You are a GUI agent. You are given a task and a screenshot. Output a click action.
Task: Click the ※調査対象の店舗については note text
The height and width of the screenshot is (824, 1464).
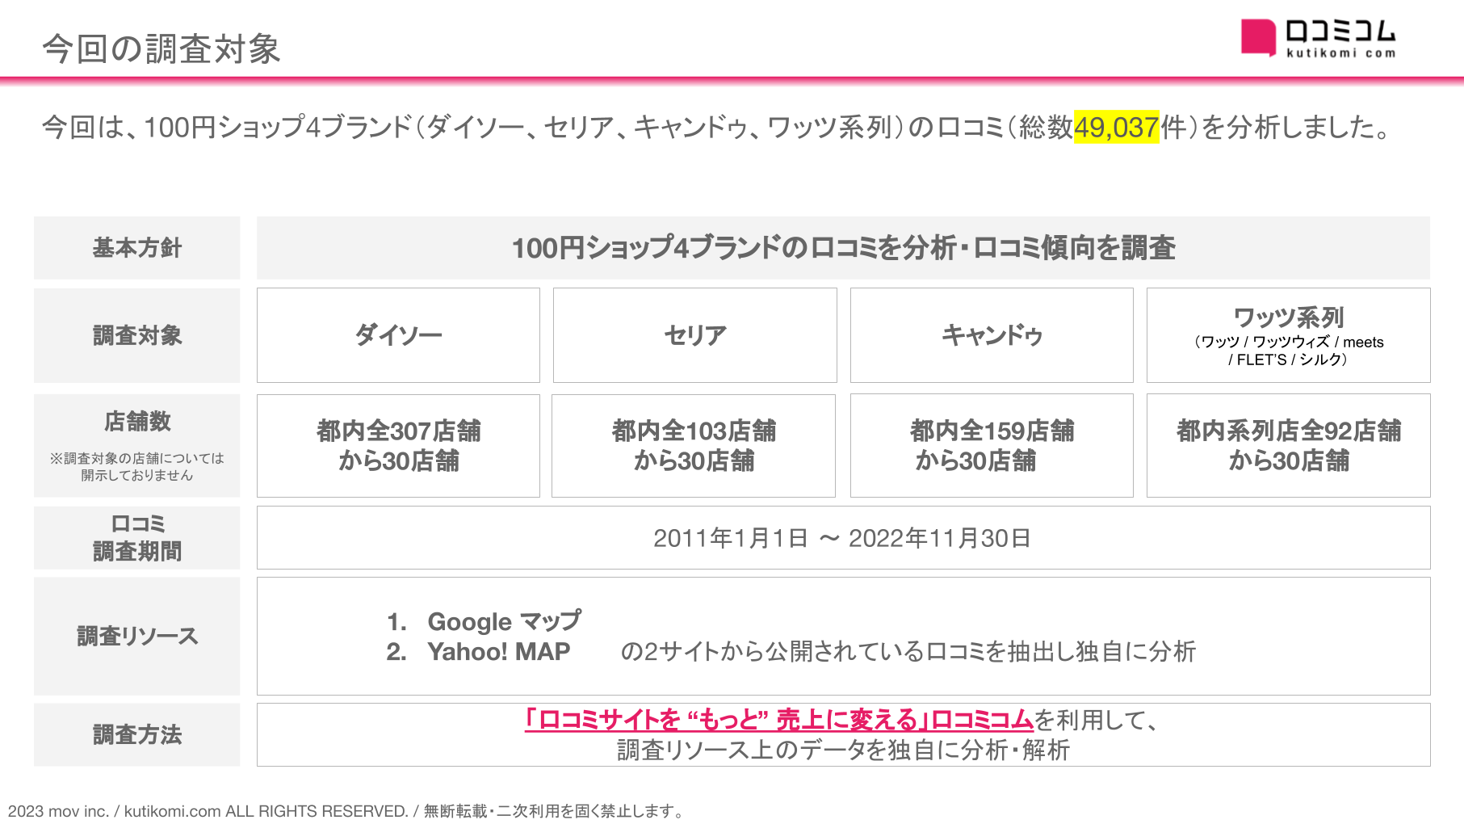[x=137, y=467]
